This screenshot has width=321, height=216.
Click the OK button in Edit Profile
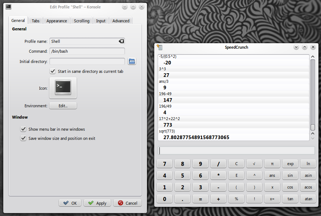(70, 203)
